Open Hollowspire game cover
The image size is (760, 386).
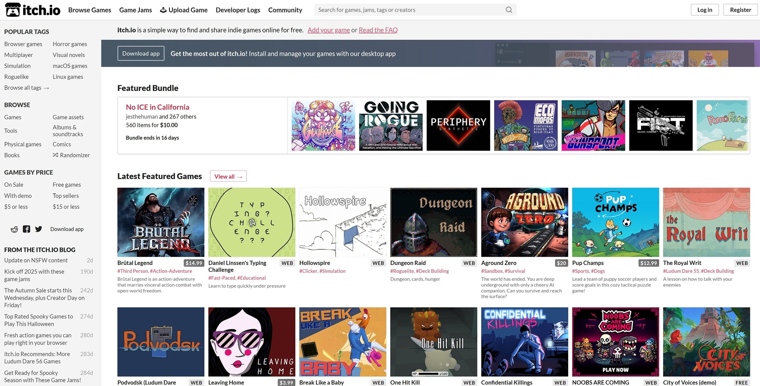pos(343,222)
